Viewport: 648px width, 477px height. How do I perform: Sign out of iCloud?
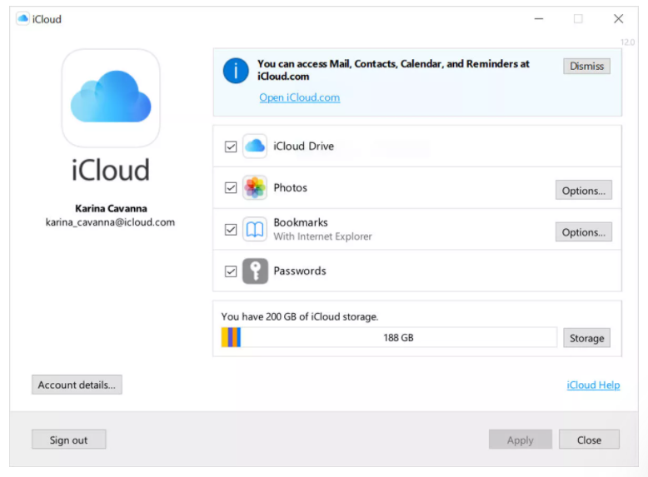point(68,440)
